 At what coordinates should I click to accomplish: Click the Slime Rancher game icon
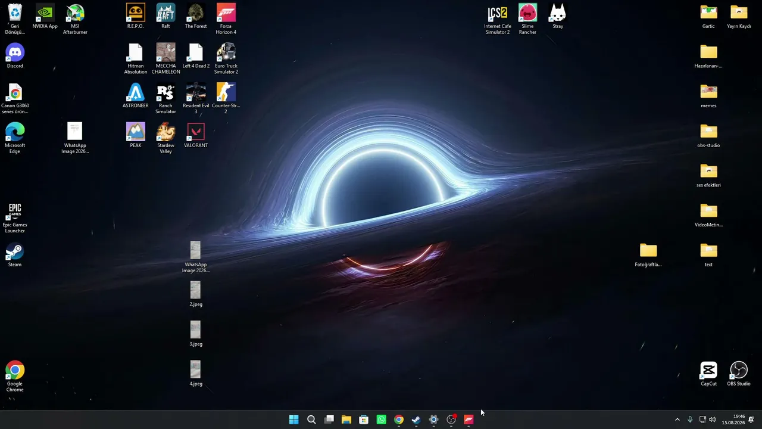(527, 19)
